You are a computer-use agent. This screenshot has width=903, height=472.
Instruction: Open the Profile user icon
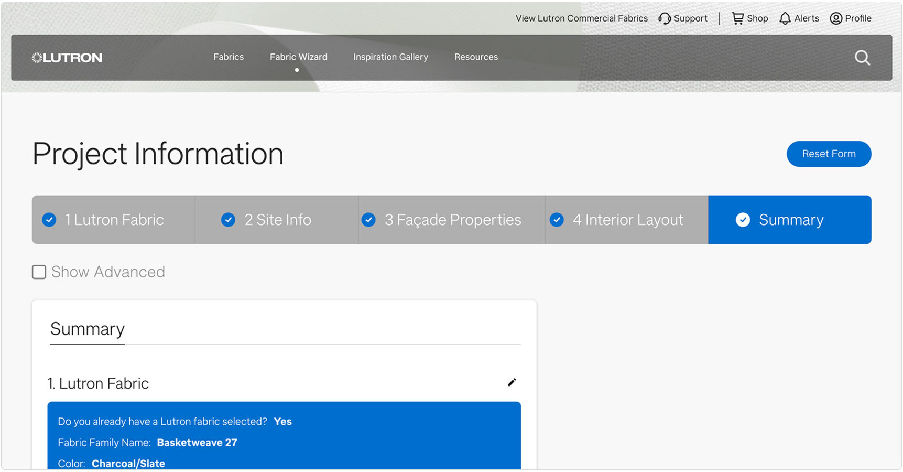(x=836, y=18)
